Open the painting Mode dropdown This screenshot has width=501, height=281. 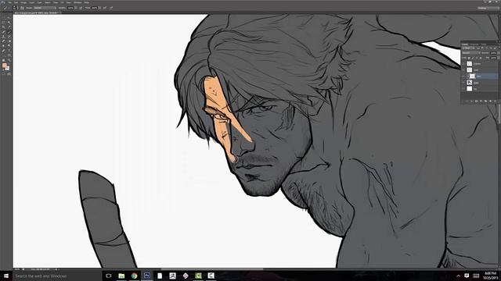tap(45, 8)
